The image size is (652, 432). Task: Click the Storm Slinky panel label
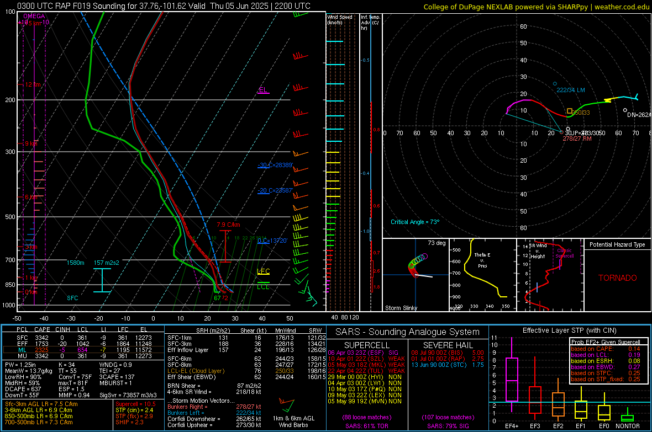(401, 308)
